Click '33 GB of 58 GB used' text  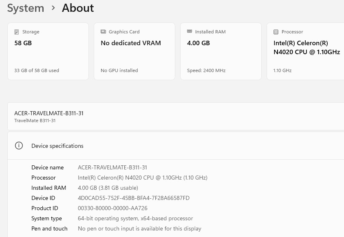coord(37,70)
